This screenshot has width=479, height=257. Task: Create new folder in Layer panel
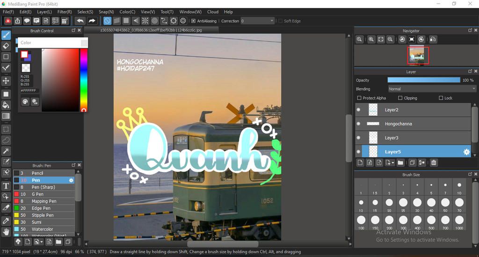tap(400, 163)
